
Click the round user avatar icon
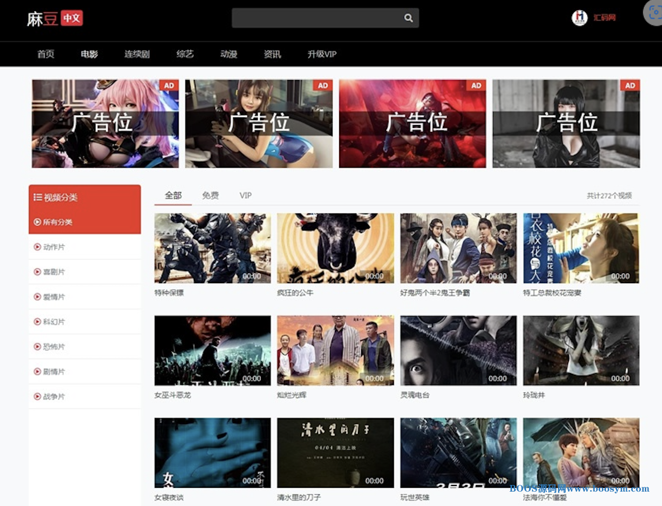579,18
